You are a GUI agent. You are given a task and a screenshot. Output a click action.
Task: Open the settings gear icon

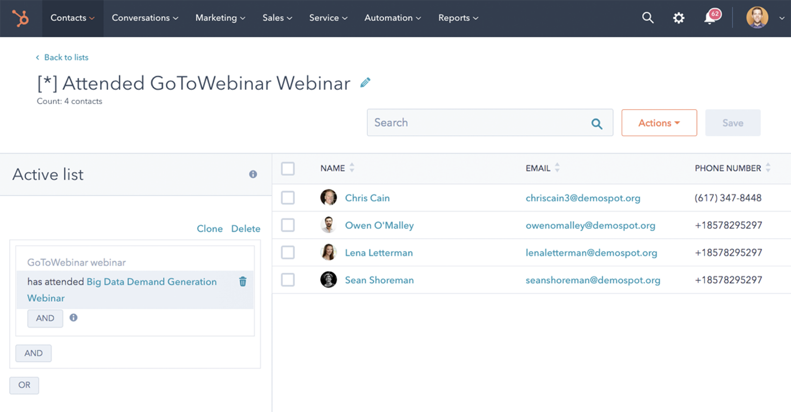[x=679, y=18]
